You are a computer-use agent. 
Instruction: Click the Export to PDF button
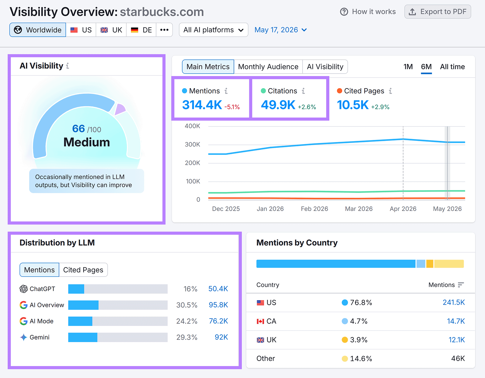point(437,12)
